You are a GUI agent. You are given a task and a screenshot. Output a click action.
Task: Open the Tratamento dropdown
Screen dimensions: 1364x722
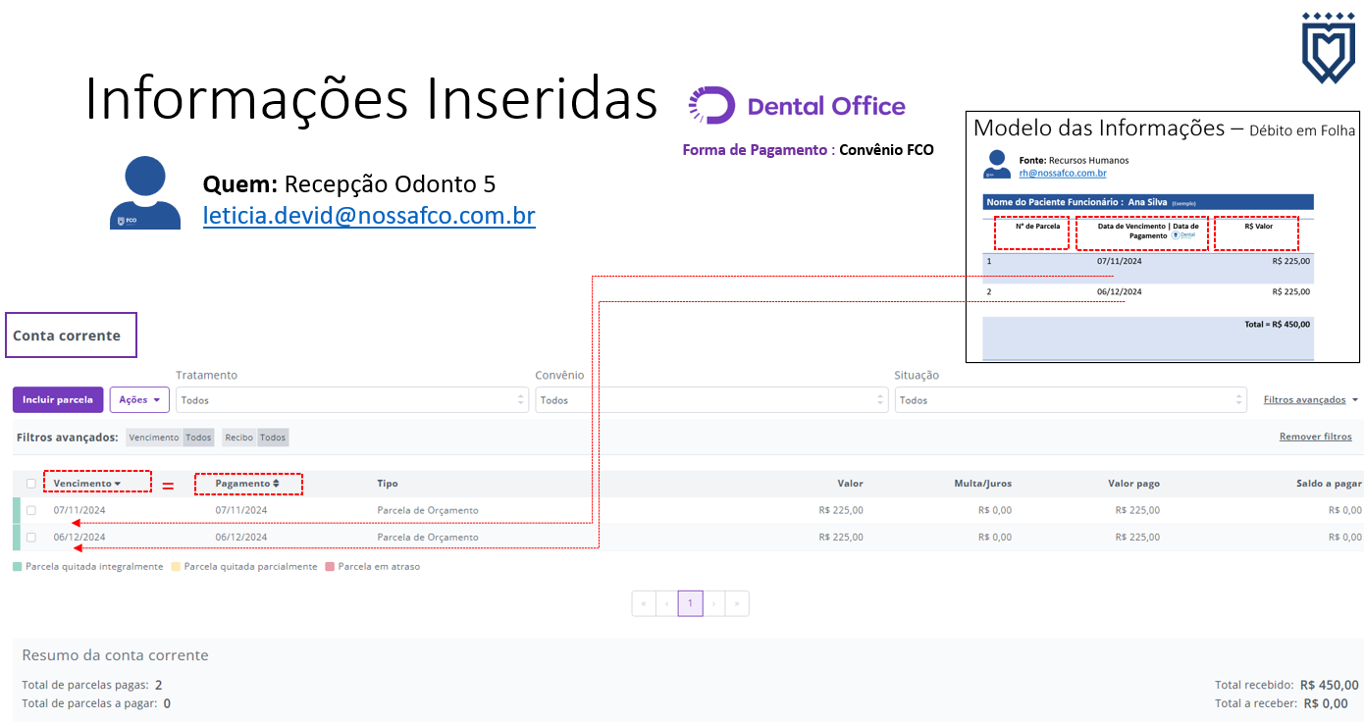click(351, 400)
